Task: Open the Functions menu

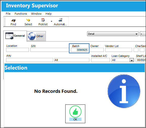Action: [x=21, y=14]
